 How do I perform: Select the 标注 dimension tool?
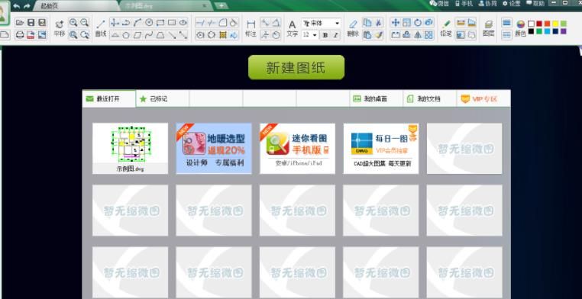(x=251, y=28)
